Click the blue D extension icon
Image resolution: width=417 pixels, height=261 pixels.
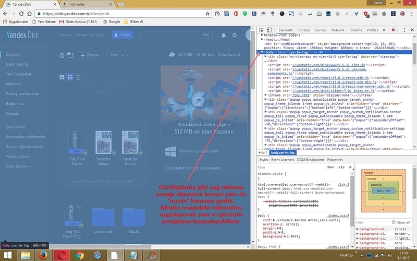coord(254,14)
